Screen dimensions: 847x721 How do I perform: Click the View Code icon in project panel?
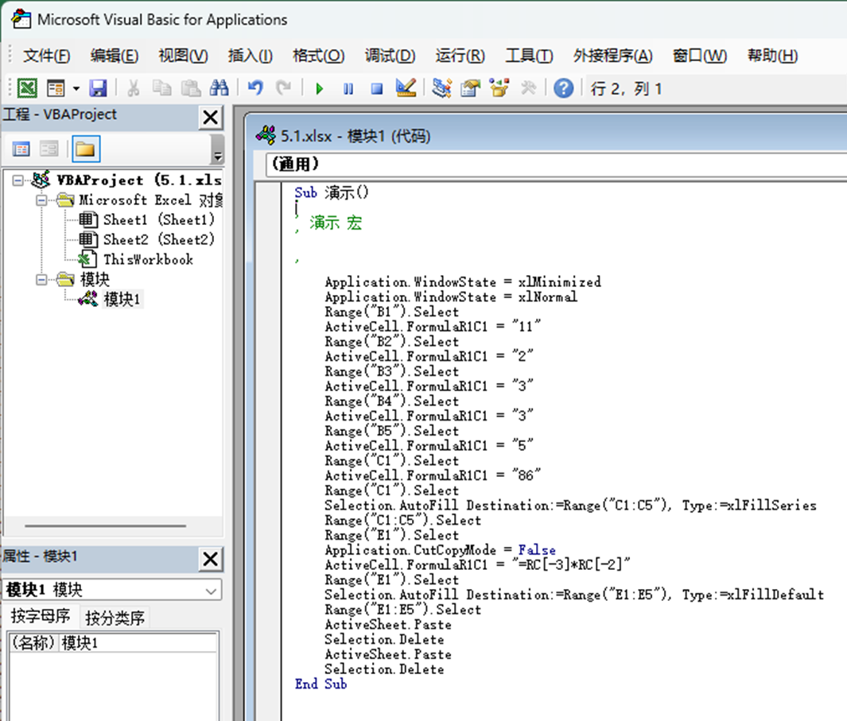(x=21, y=149)
